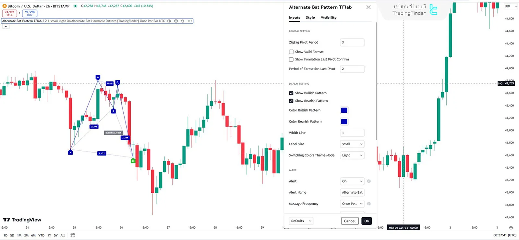Hide the indicator using the eye icon
Viewport: 519px width, 240px height.
point(169,21)
